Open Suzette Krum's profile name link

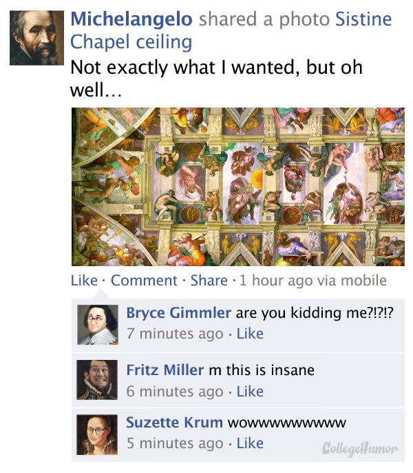pyautogui.click(x=173, y=422)
